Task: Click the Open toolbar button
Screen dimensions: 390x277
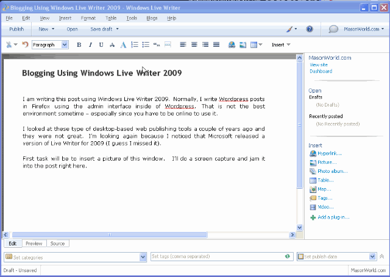Action: pyautogui.click(x=72, y=29)
